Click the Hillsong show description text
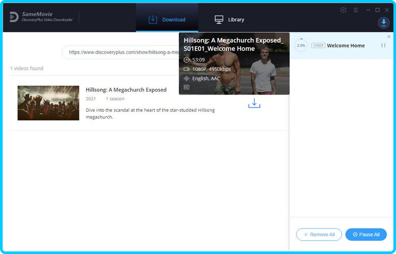396x254 pixels. pos(150,114)
